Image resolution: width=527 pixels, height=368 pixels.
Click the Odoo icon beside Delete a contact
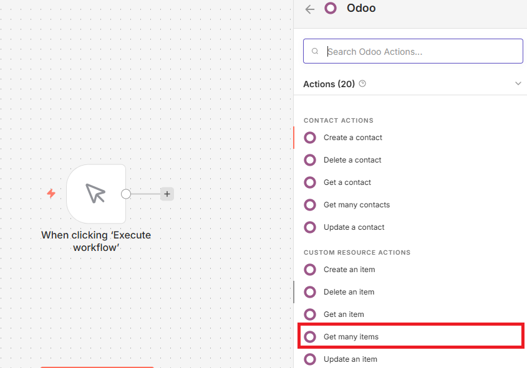click(310, 160)
